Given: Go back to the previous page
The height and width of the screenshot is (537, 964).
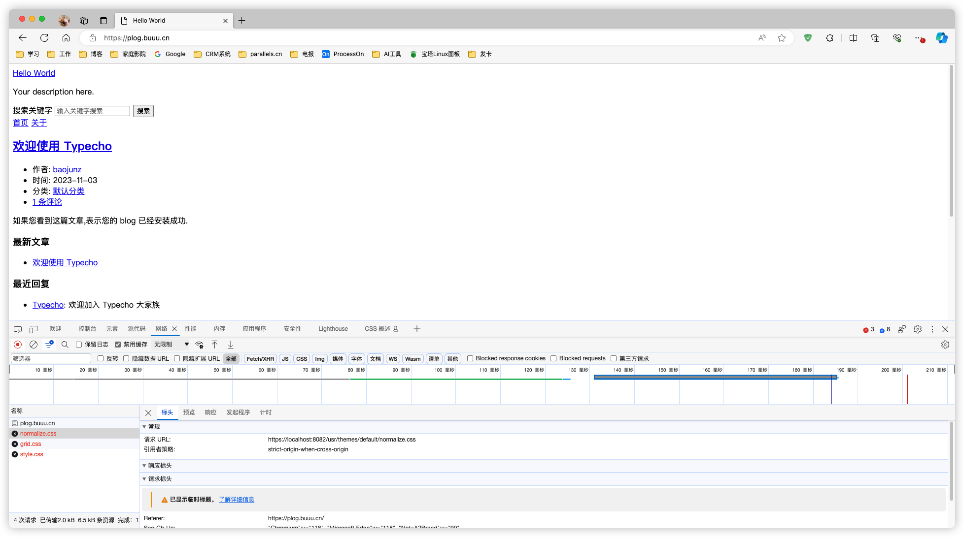Looking at the screenshot, I should [x=23, y=38].
